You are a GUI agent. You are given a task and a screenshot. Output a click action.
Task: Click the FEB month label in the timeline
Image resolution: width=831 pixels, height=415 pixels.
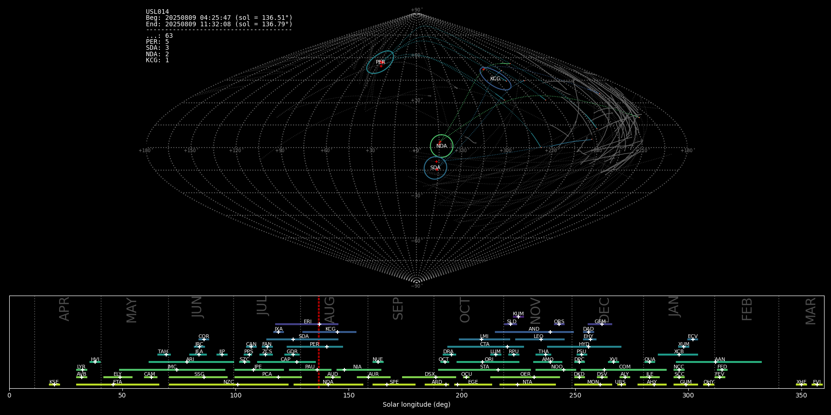click(x=747, y=309)
